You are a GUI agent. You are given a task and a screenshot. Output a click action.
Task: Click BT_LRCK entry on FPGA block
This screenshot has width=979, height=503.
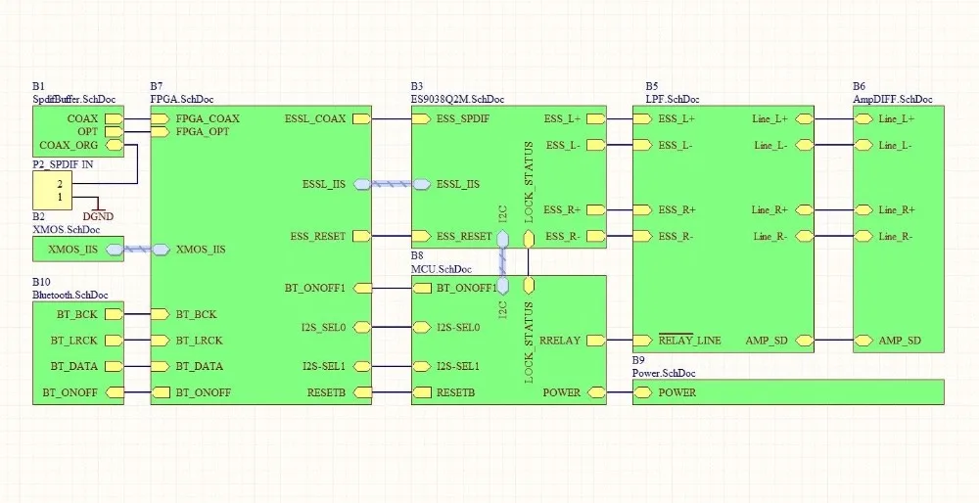161,341
